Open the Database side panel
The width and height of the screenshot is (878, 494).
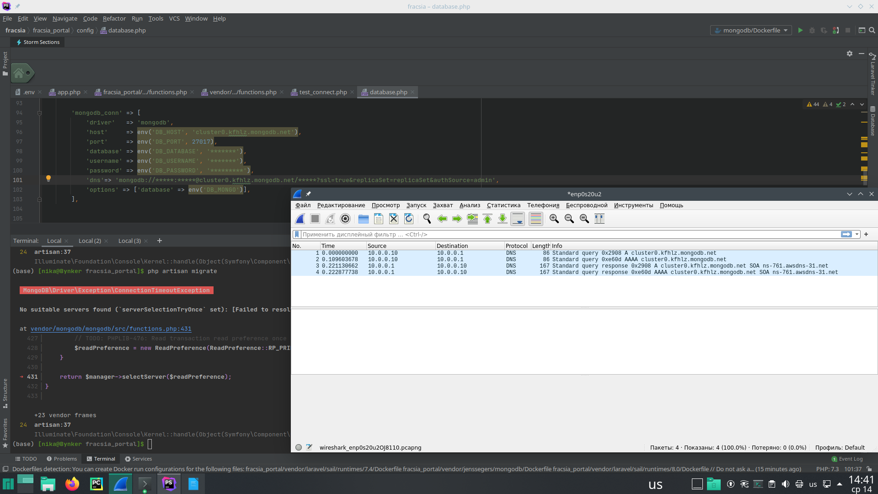(x=873, y=121)
